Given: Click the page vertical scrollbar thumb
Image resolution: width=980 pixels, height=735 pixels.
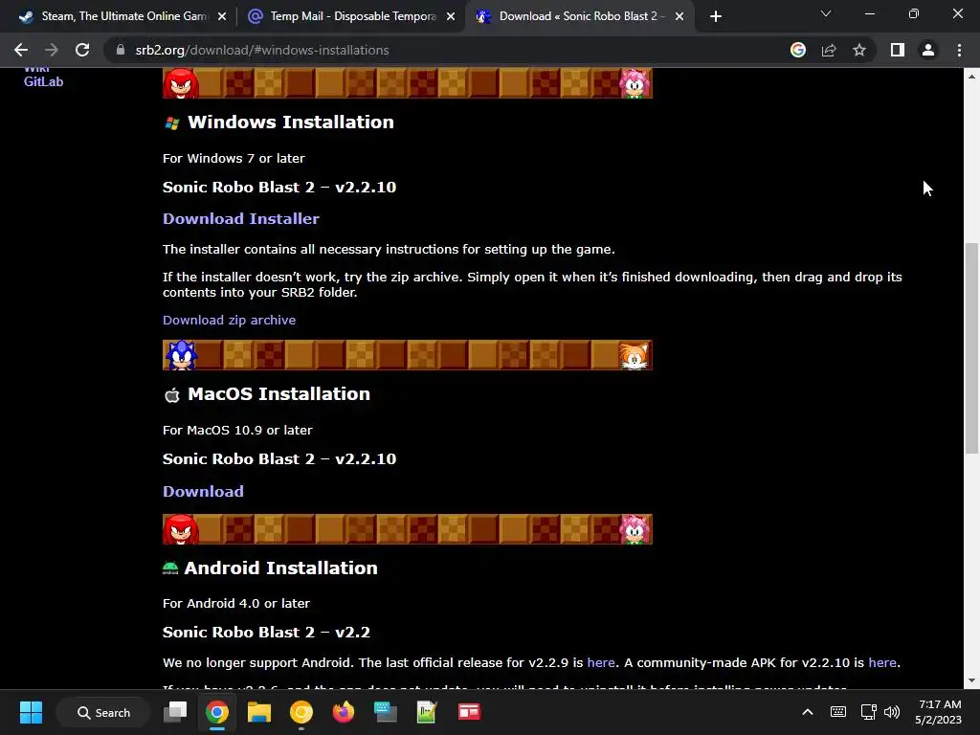Looking at the screenshot, I should 971,348.
